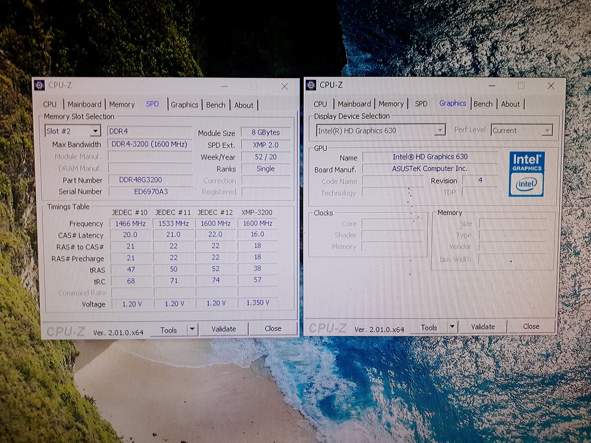Screen dimensions: 591x443
Task: Click the Intel Graphics logo badge
Action: pyautogui.click(x=526, y=174)
